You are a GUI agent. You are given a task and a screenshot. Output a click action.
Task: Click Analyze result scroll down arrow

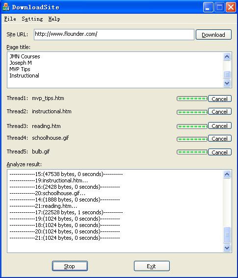tap(227, 248)
